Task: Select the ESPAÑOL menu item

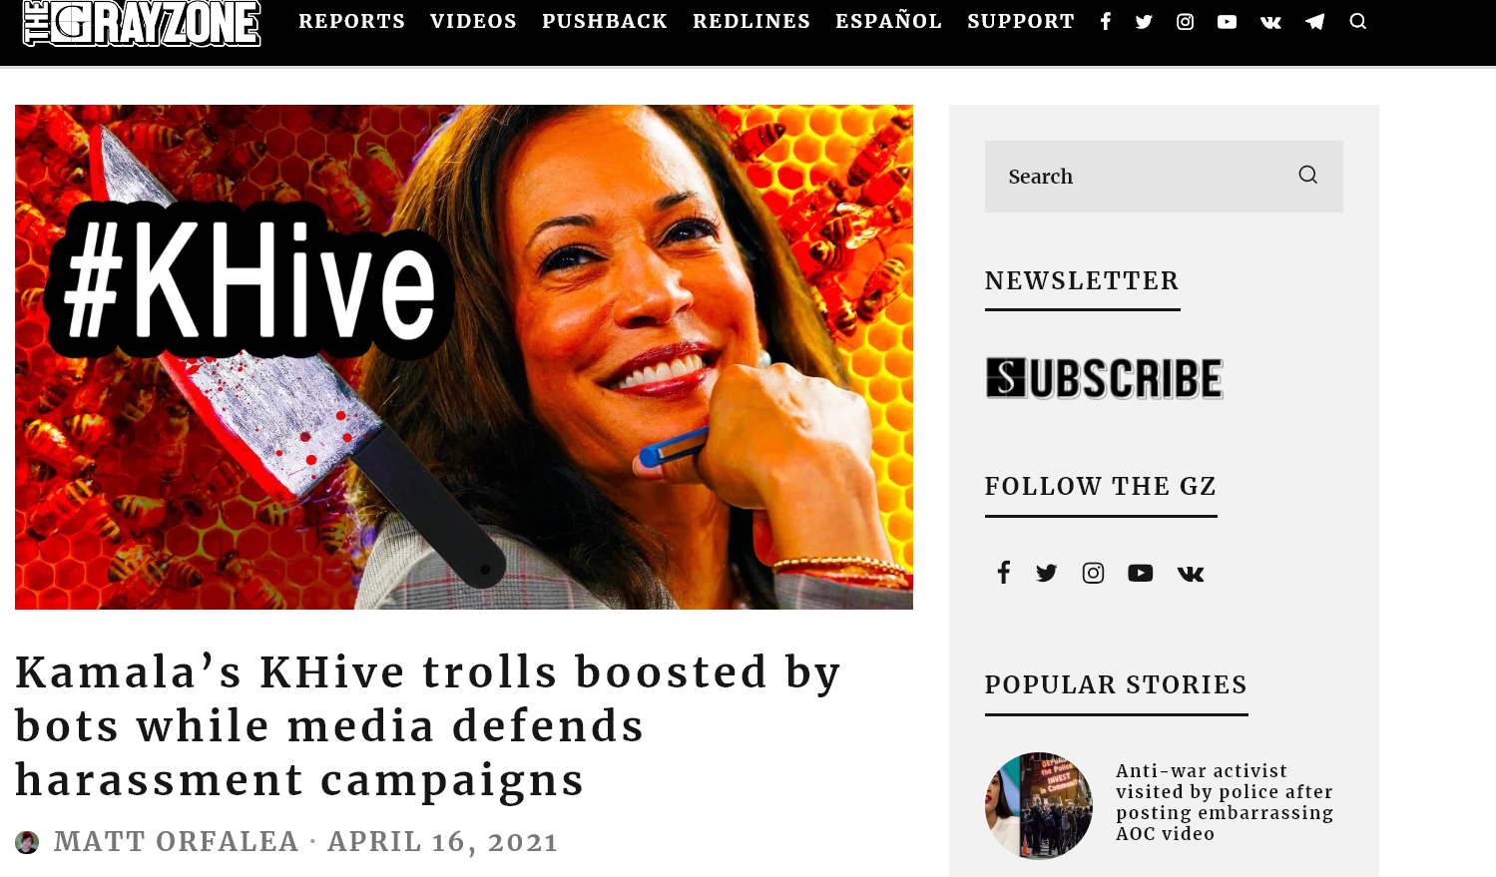Action: coord(888,20)
